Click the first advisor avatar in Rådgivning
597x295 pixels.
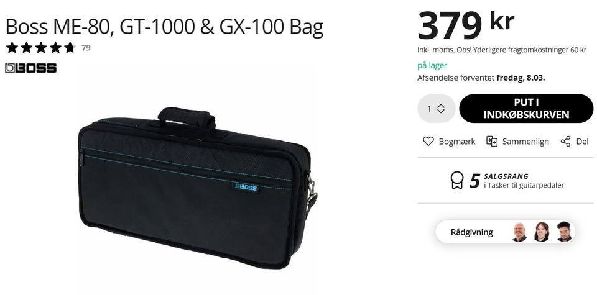pos(519,232)
